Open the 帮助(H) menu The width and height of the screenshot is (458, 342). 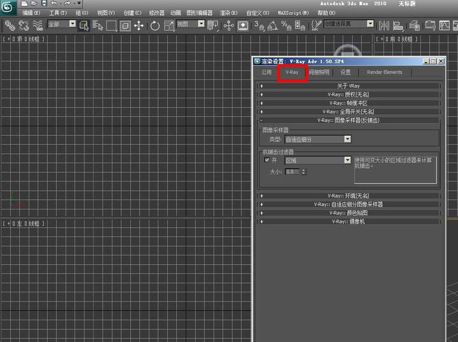pos(326,13)
